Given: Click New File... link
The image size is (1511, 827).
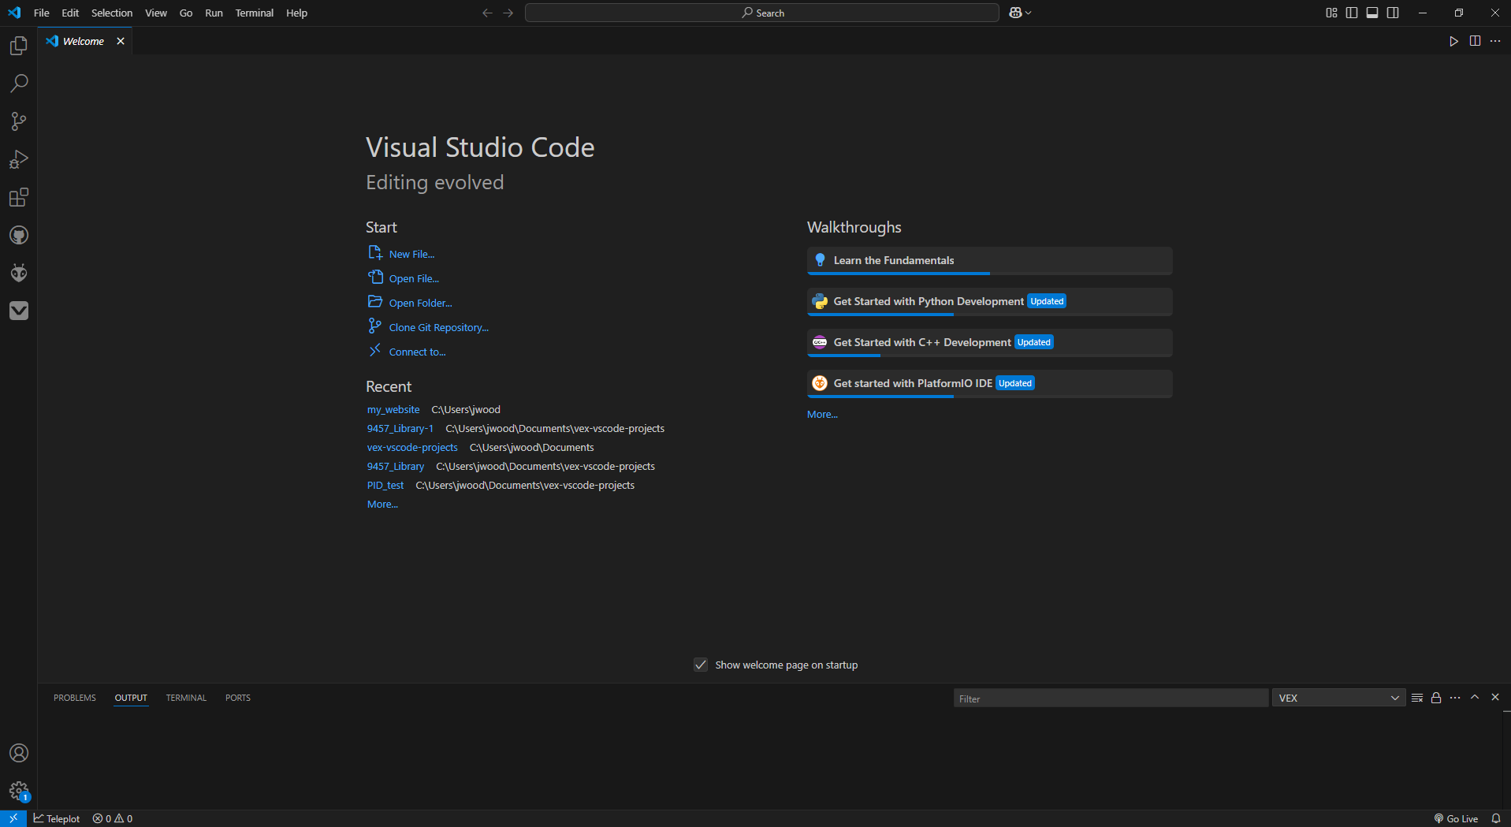Looking at the screenshot, I should (x=411, y=254).
